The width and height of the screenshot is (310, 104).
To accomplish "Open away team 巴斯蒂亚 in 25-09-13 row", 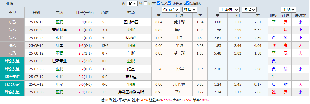I will [131, 22].
